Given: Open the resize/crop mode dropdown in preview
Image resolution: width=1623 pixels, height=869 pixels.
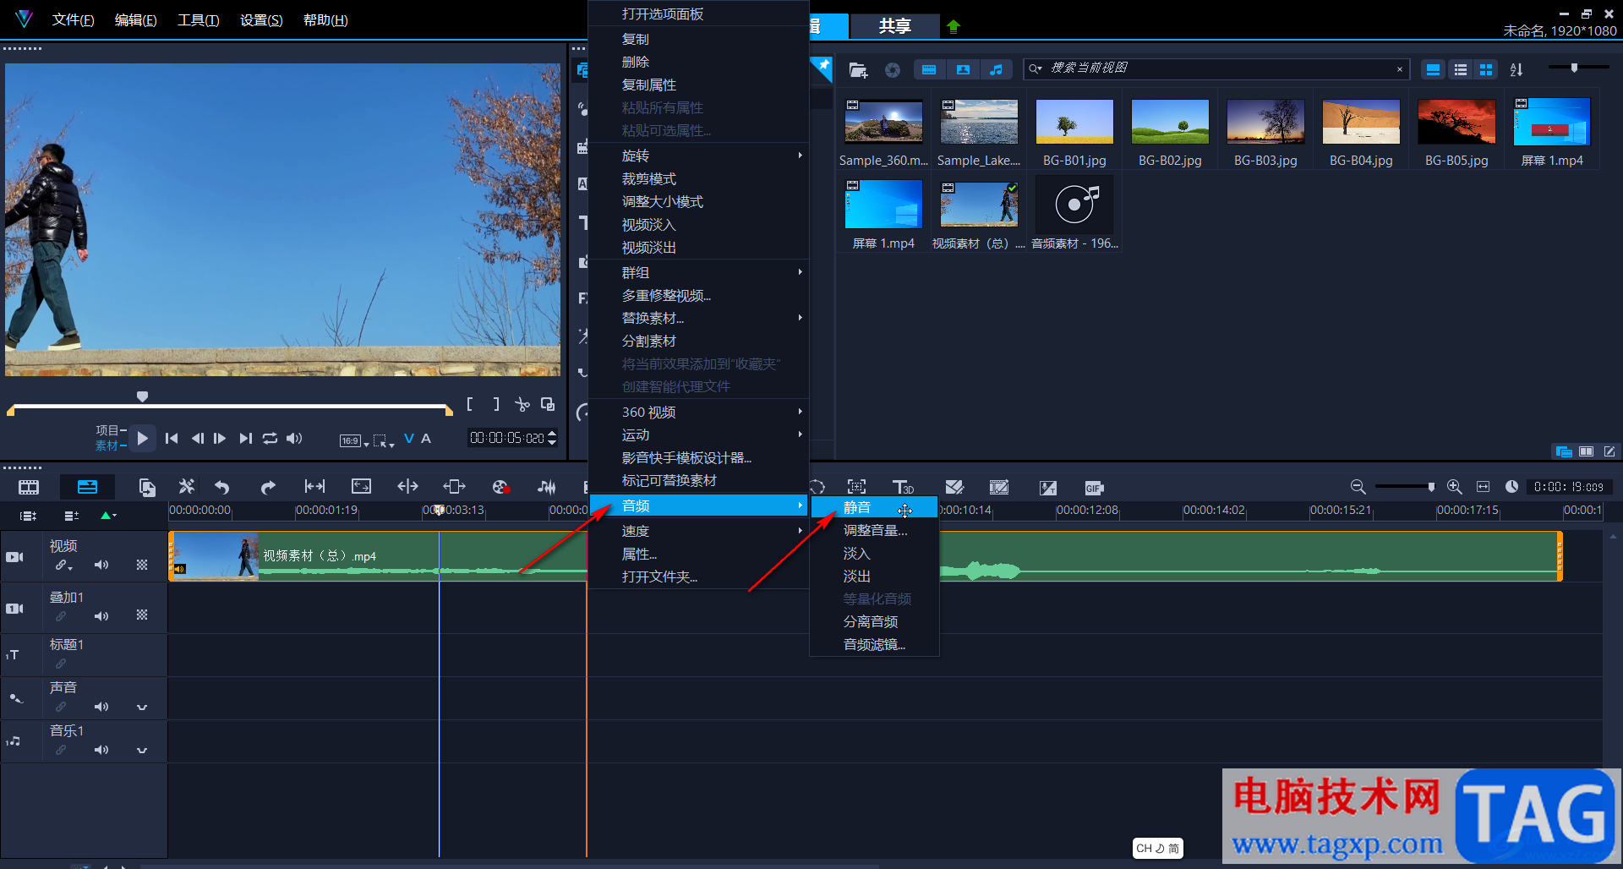Looking at the screenshot, I should pos(384,440).
